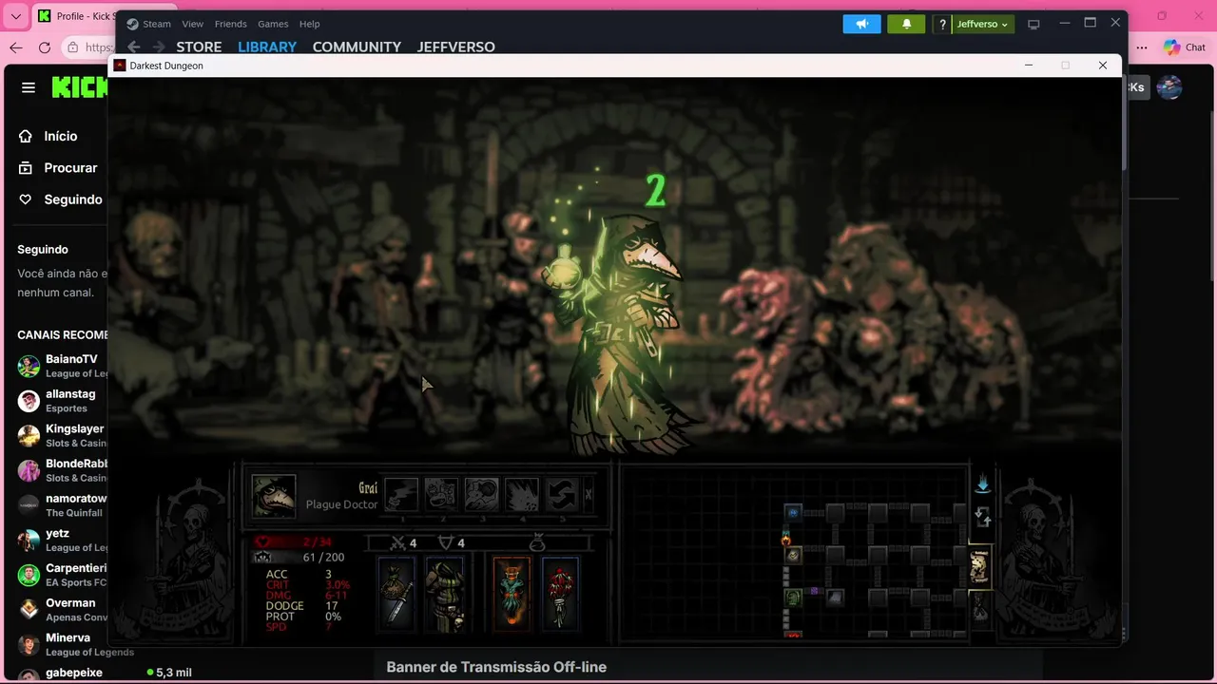Open Overman channel
Image resolution: width=1217 pixels, height=684 pixels.
pyautogui.click(x=62, y=609)
